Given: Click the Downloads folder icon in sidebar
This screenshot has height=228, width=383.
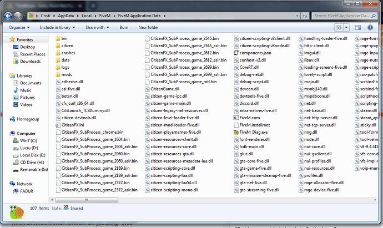Looking at the screenshot, I should [x=16, y=61].
